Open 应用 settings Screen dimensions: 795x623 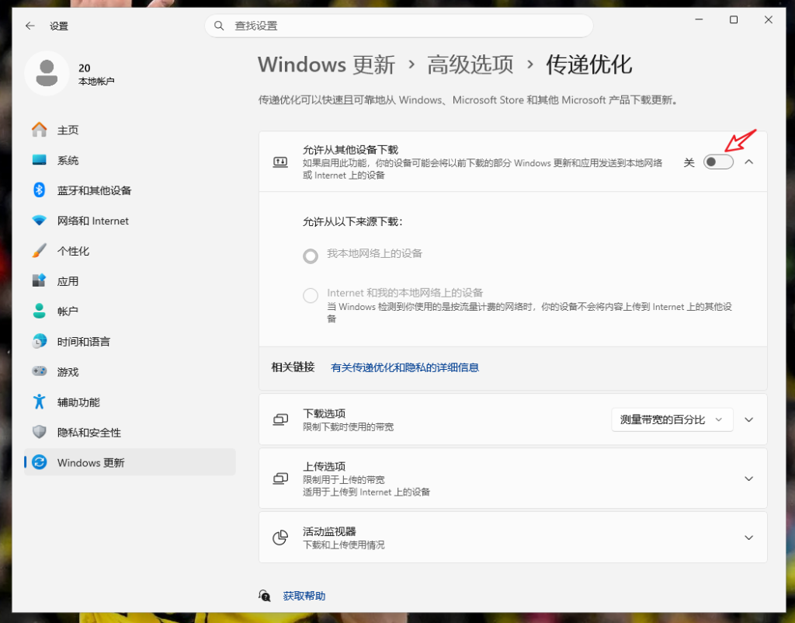(x=130, y=280)
